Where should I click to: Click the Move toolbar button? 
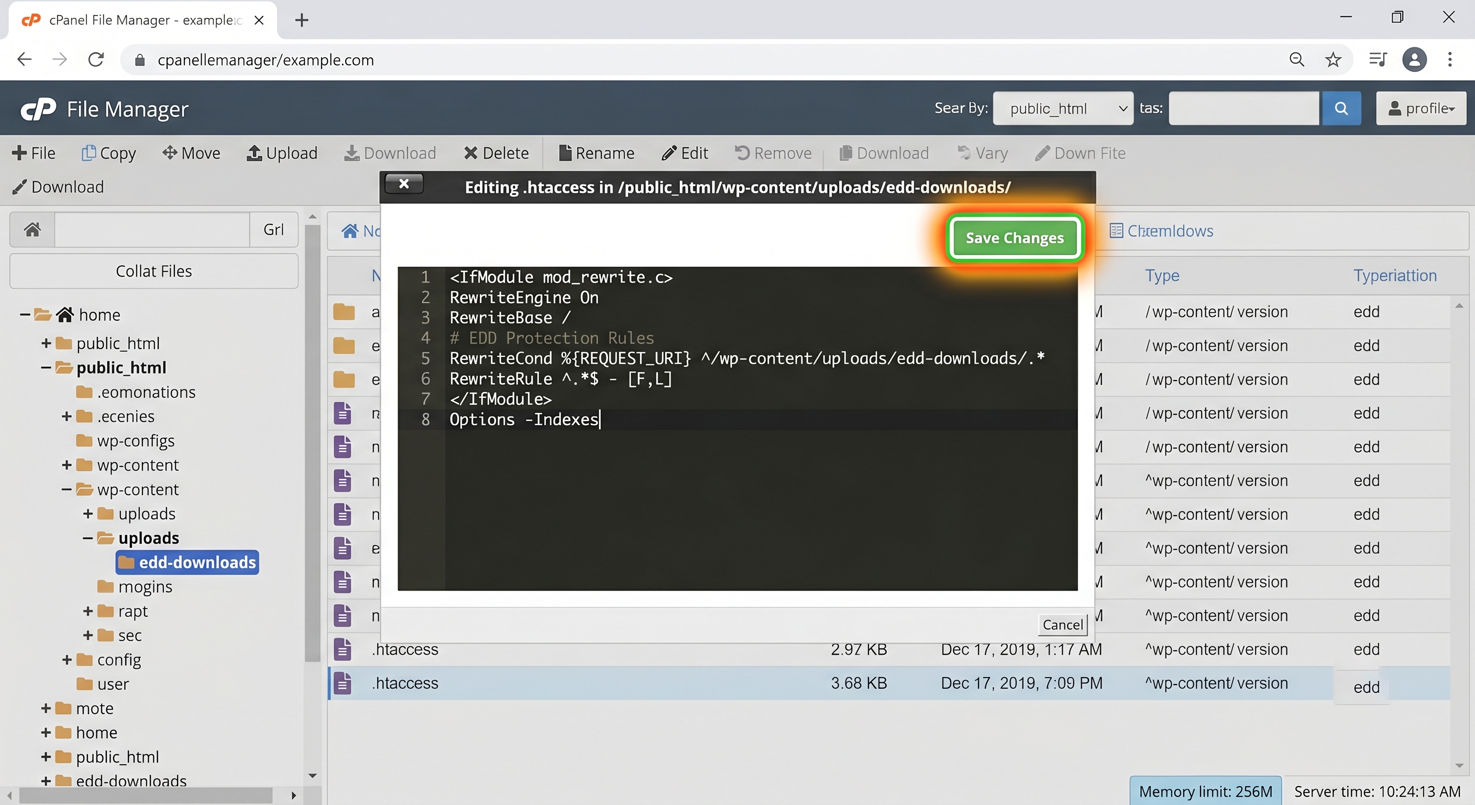(x=191, y=153)
